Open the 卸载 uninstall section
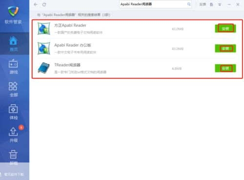The height and width of the screenshot is (180, 244). 13,158
